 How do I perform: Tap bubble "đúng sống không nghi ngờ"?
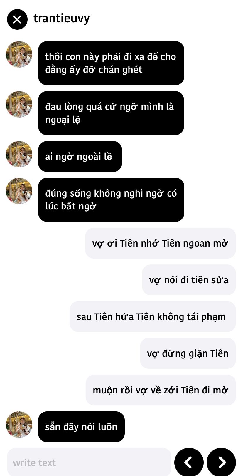pos(111,200)
